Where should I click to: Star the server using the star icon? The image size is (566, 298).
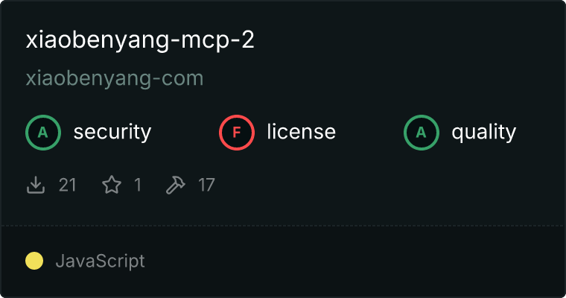112,185
